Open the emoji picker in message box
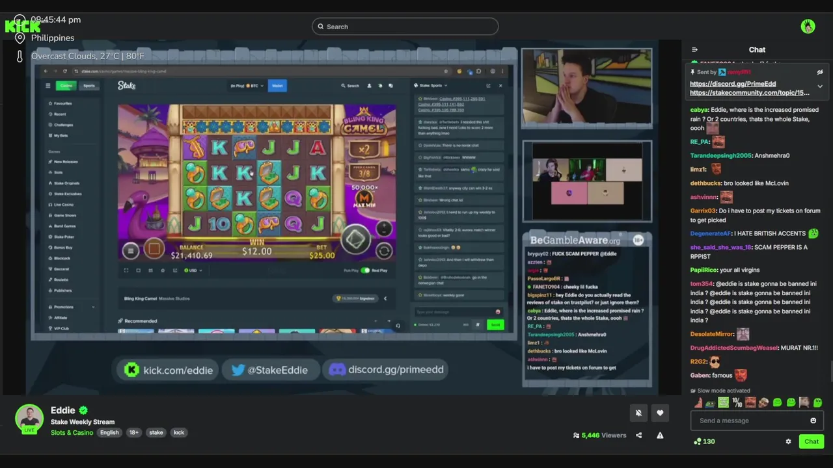The height and width of the screenshot is (468, 833). point(813,421)
